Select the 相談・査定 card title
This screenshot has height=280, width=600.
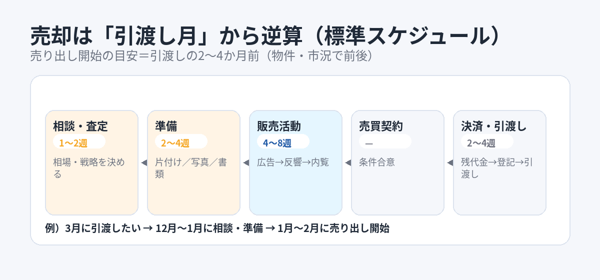(80, 126)
